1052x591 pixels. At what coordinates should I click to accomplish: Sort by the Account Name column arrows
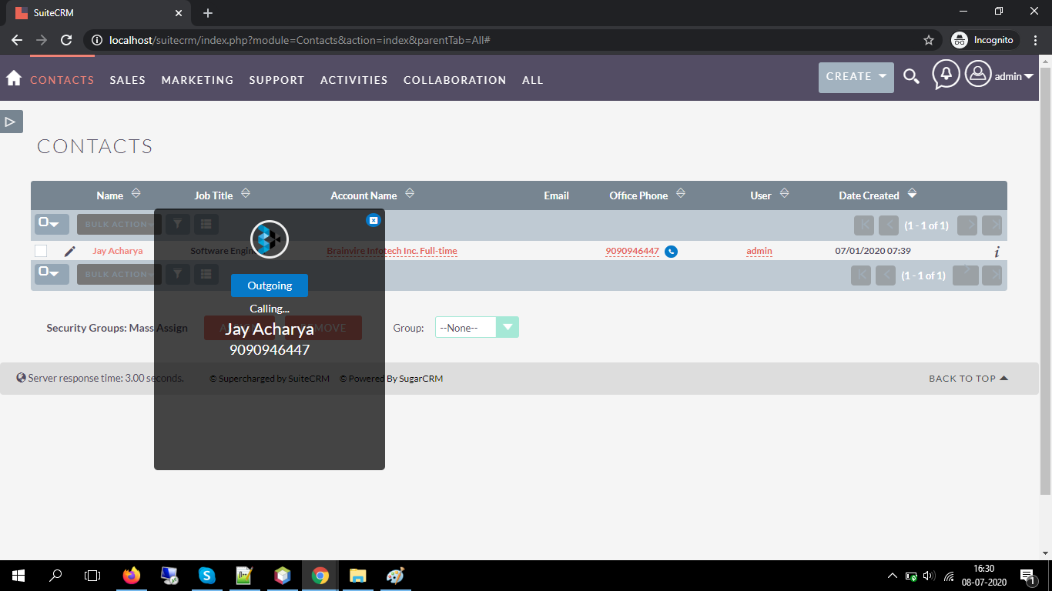pyautogui.click(x=410, y=193)
